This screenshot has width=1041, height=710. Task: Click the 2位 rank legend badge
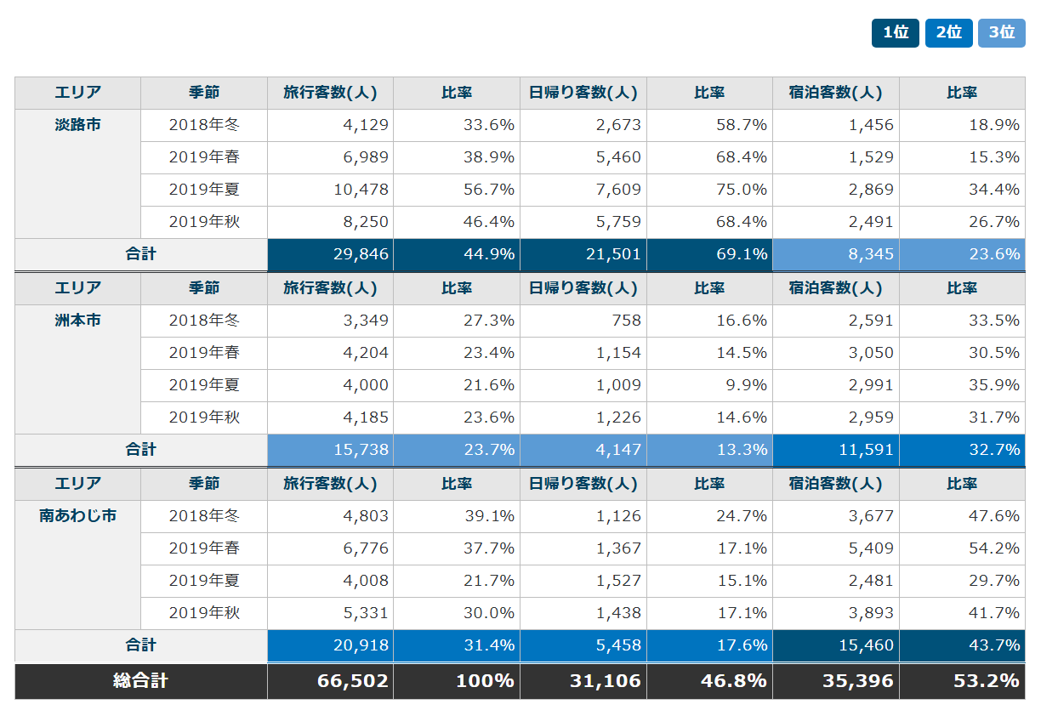[x=948, y=33]
